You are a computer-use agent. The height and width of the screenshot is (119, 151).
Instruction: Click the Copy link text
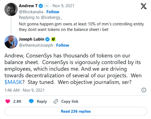coord(70,101)
